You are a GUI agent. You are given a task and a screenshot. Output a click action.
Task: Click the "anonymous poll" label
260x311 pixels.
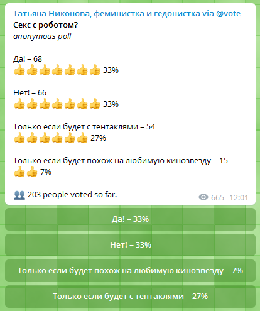point(42,36)
